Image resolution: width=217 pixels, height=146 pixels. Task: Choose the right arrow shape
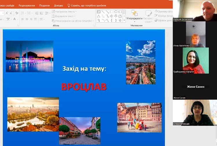coord(111,16)
